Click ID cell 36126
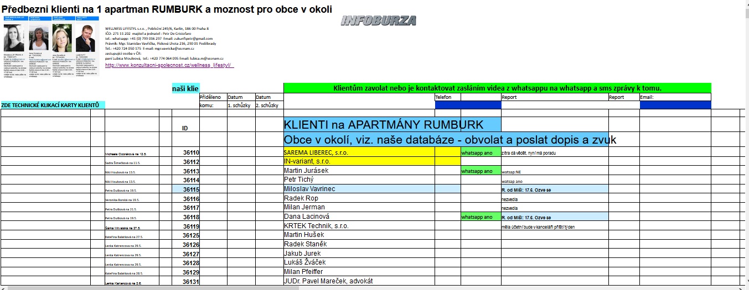The height and width of the screenshot is (290, 749). click(x=185, y=245)
